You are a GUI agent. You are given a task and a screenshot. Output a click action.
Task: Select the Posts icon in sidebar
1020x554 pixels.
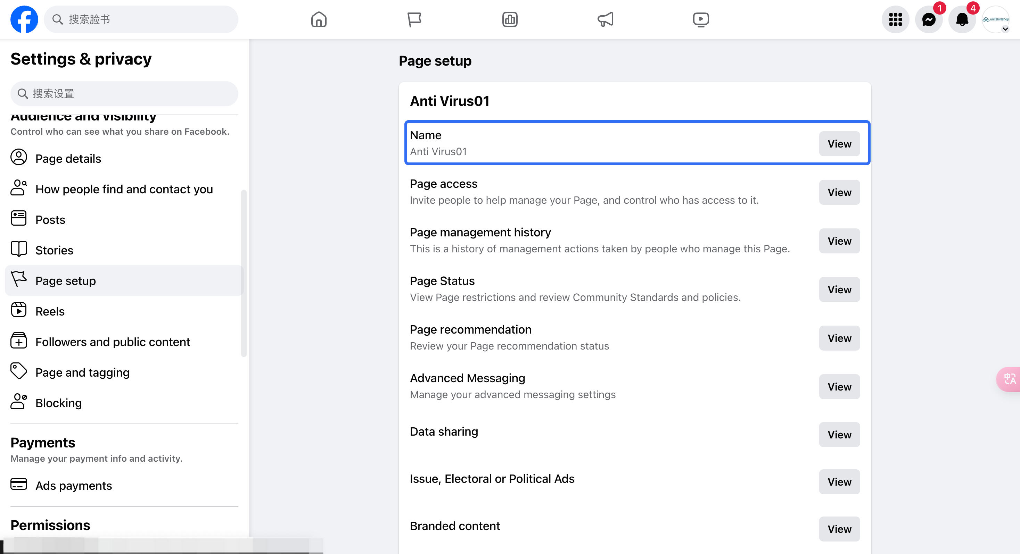[x=19, y=218]
